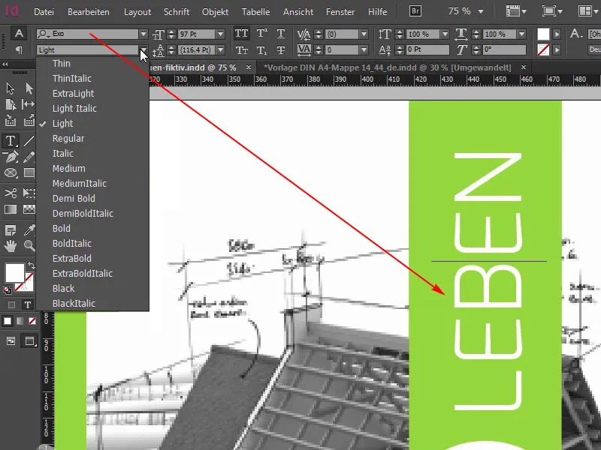This screenshot has height=450, width=601.
Task: Set formatting affects text
Action: [28, 304]
